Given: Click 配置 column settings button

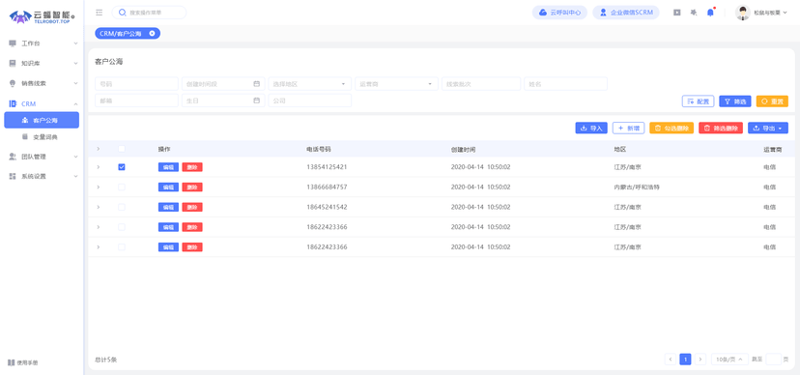Looking at the screenshot, I should [698, 101].
